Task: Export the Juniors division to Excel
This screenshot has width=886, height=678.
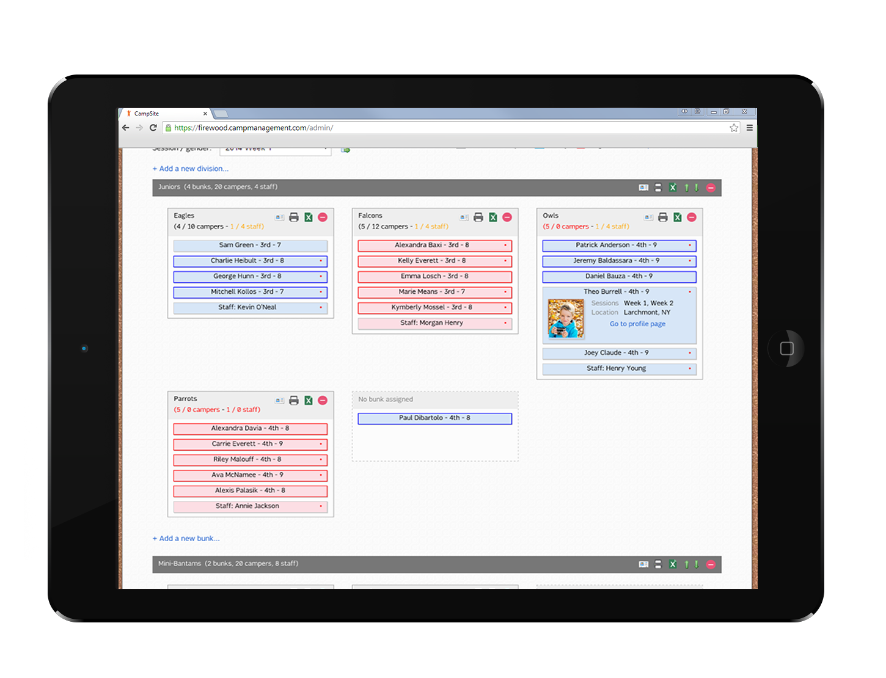Action: click(x=673, y=188)
